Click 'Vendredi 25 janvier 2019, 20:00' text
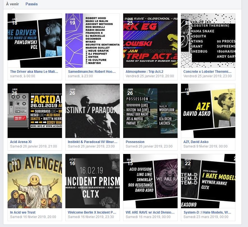The image size is (248, 227). click(x=150, y=76)
